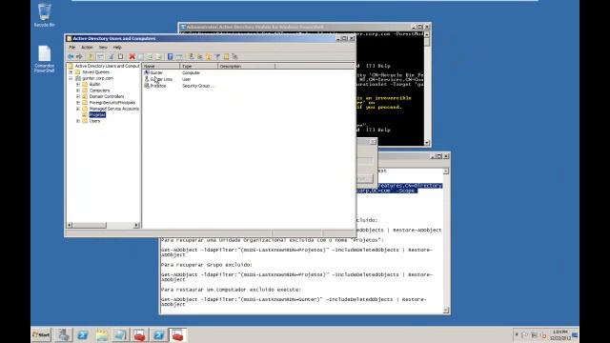The height and width of the screenshot is (343, 610).
Task: Click the Up one level toolbar icon
Action: click(x=91, y=57)
